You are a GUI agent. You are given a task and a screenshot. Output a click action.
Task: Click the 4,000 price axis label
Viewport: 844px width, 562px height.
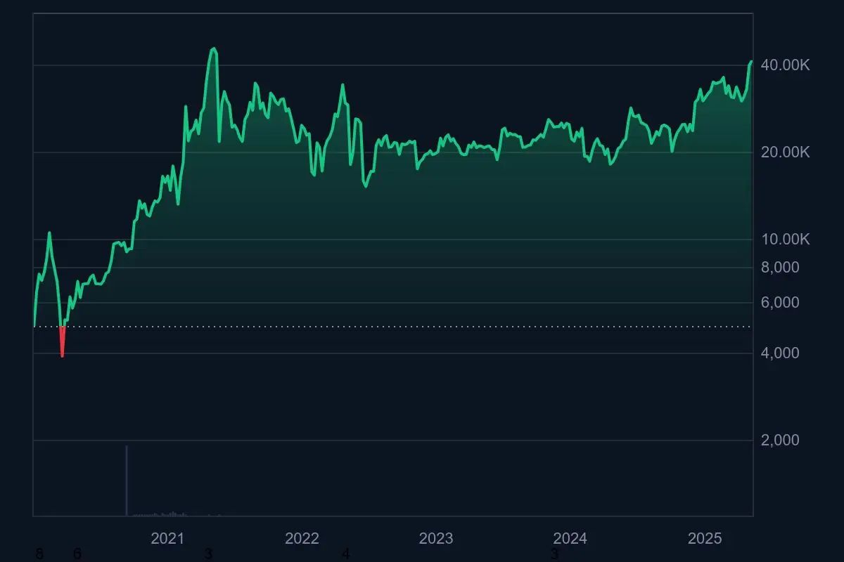coord(781,353)
